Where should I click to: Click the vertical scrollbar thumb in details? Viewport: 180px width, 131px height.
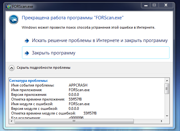(x=167, y=89)
